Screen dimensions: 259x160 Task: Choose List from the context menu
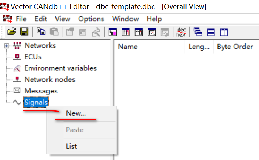pos(82,146)
